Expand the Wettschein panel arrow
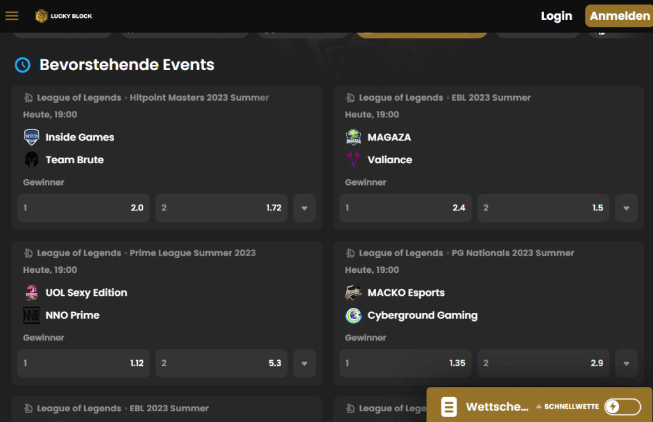653x422 pixels. click(x=538, y=406)
